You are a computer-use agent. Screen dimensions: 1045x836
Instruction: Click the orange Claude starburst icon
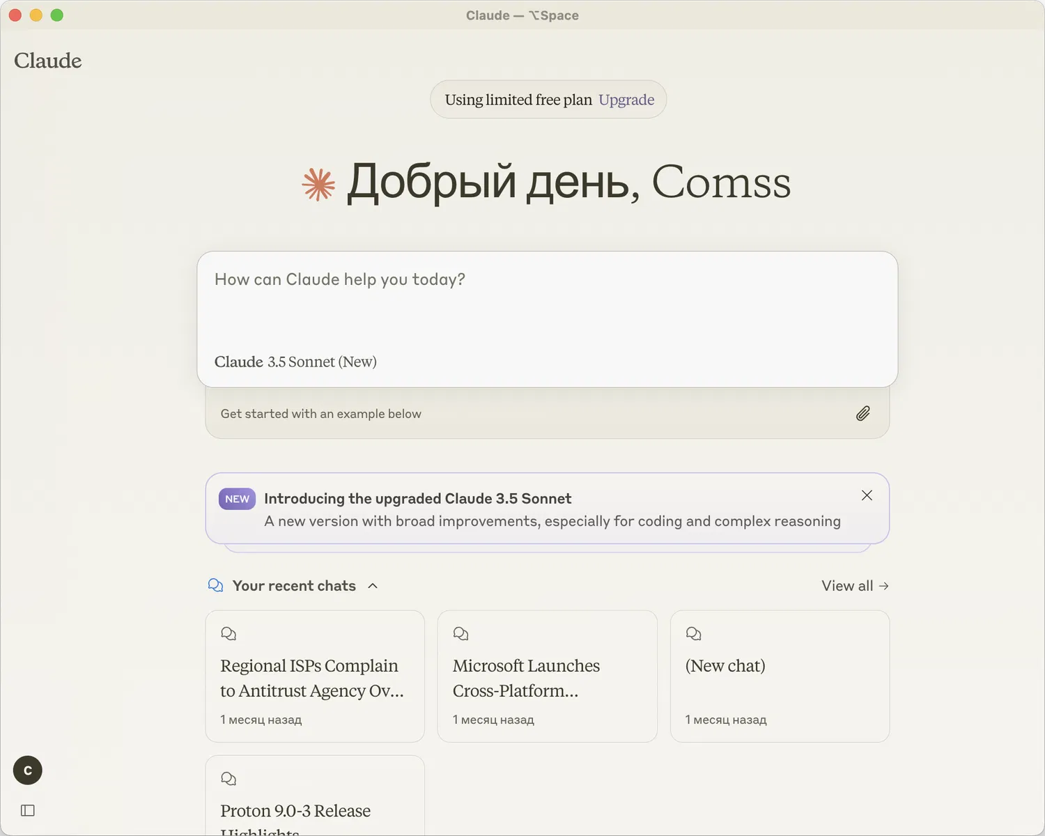point(318,185)
